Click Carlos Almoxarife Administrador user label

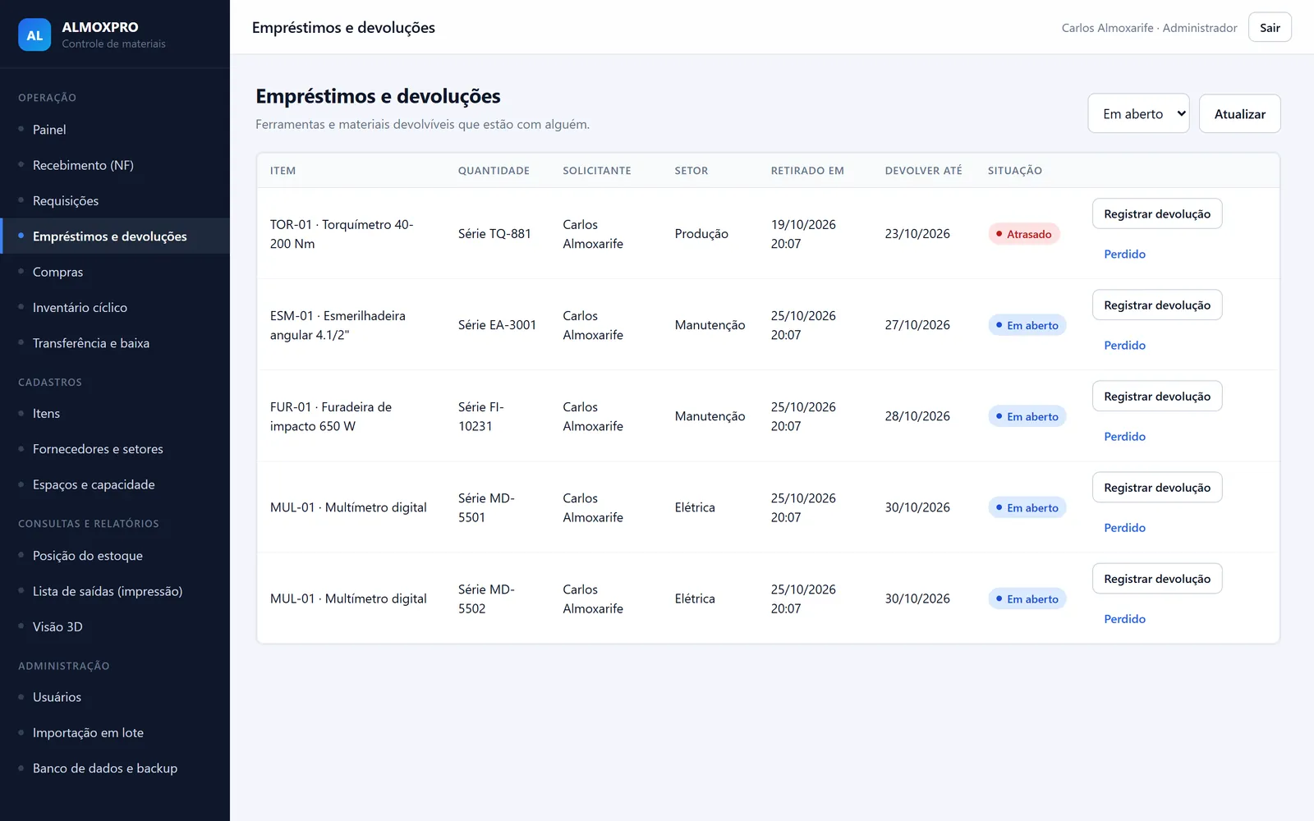point(1149,28)
